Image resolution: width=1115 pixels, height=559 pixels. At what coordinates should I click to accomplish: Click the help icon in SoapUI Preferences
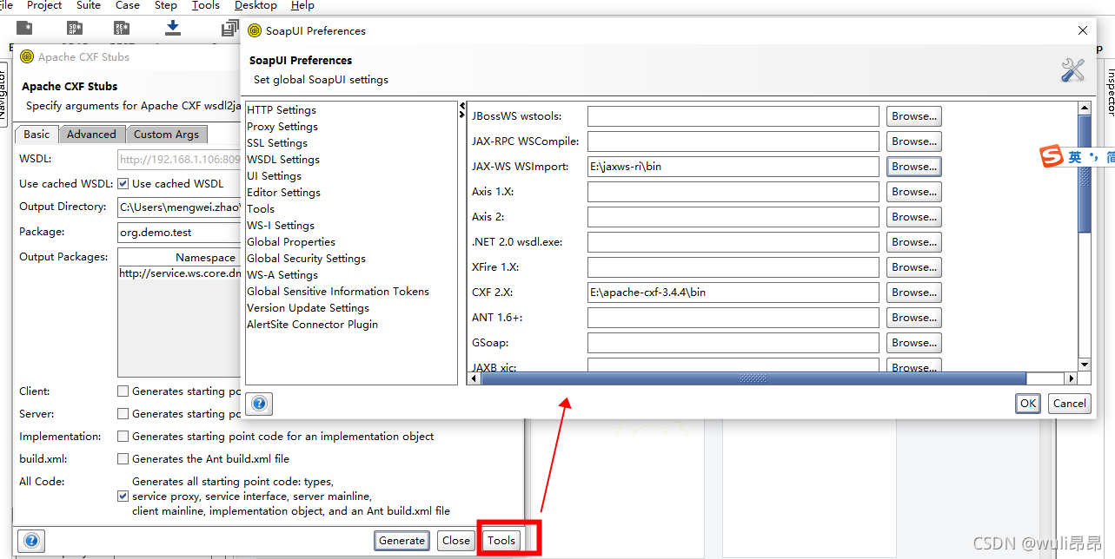tap(259, 403)
